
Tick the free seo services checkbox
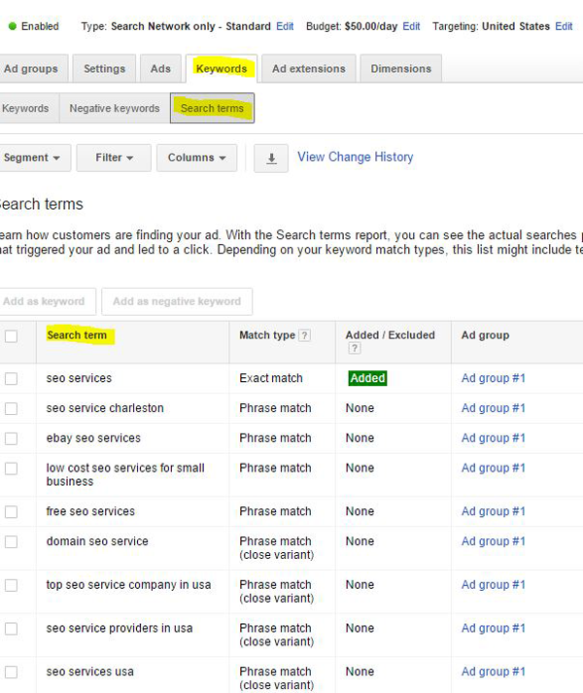11,512
